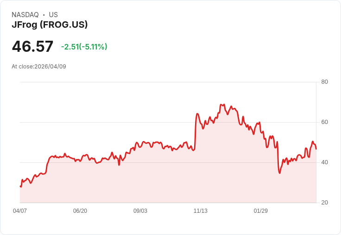Image resolution: width=341 pixels, height=235 pixels.
Task: Select the 11/13 date on x-axis
Action: click(x=201, y=211)
